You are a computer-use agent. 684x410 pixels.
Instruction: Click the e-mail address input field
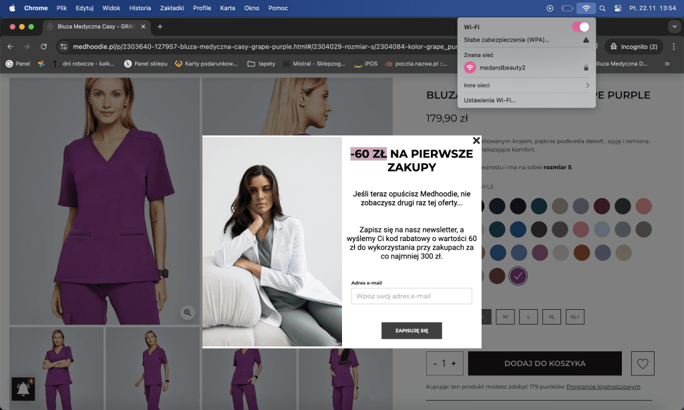(x=411, y=296)
